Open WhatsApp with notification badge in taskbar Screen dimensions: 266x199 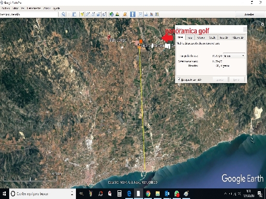[x=177, y=194]
